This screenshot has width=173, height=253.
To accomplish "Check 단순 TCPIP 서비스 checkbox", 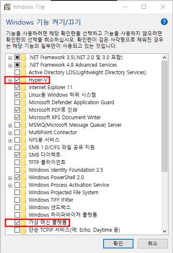I will pos(17,230).
